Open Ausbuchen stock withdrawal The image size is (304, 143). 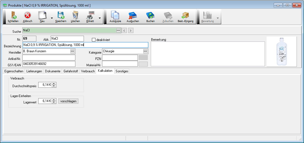pyautogui.click(x=133, y=17)
